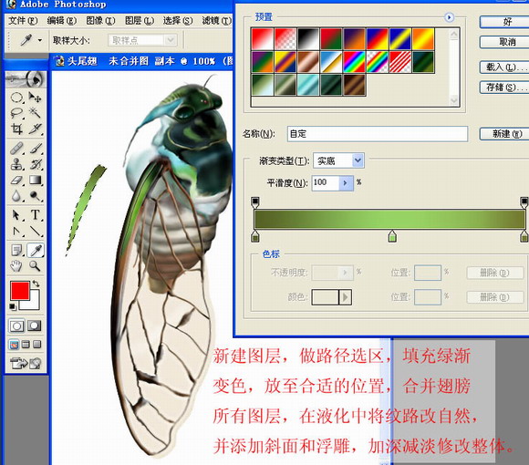529x465 pixels.
Task: Select the Crop tool
Action: (x=16, y=129)
